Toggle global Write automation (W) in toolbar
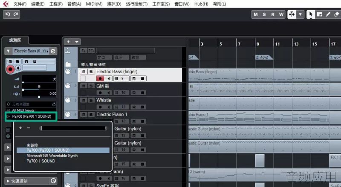The image size is (341, 187). click(281, 14)
